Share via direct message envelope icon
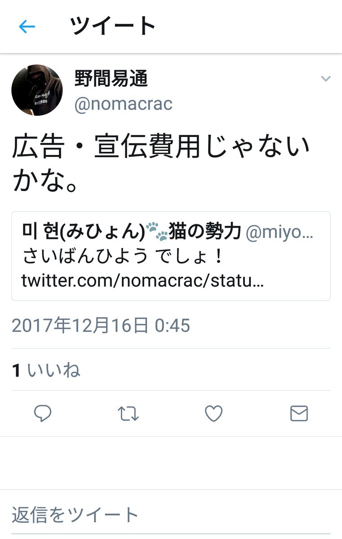This screenshot has width=342, height=539. 299,414
